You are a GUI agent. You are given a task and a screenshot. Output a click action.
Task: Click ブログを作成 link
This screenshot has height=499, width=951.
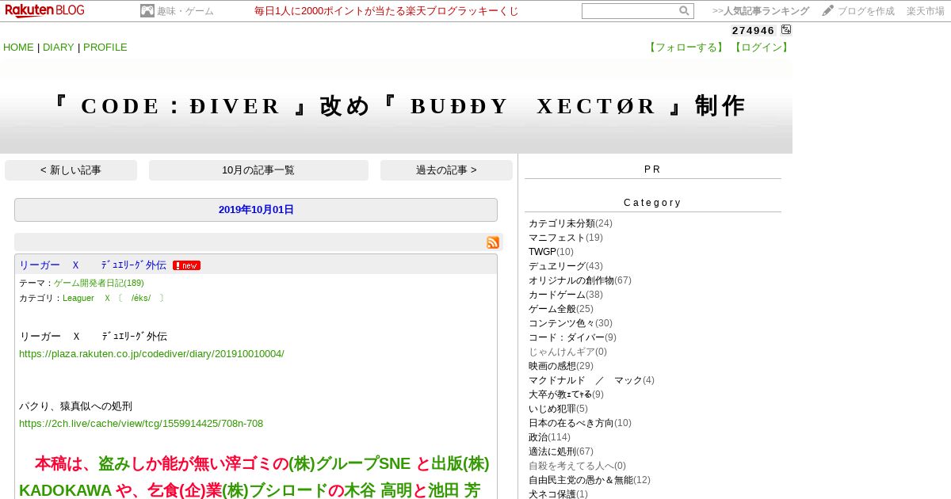pyautogui.click(x=865, y=11)
